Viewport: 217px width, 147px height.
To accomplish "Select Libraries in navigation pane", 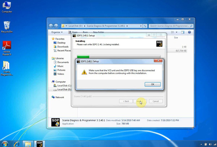I will (x=58, y=58).
